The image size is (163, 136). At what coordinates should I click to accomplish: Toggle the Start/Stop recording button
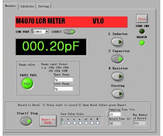(x=26, y=122)
